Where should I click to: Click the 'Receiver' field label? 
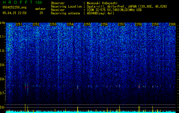coord(58,10)
